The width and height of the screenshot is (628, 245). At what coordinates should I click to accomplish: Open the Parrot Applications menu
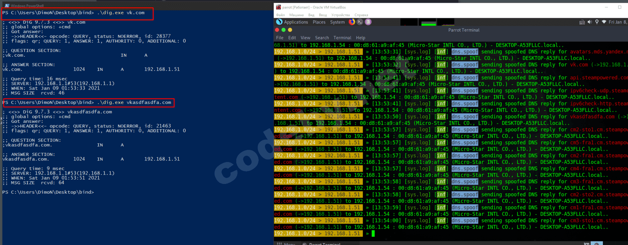click(x=296, y=22)
